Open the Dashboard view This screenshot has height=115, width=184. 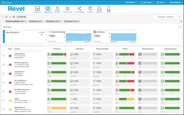point(37,9)
